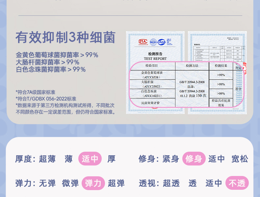260x197 pixels.
Task: Select 透 transparency option
Action: 193,183
